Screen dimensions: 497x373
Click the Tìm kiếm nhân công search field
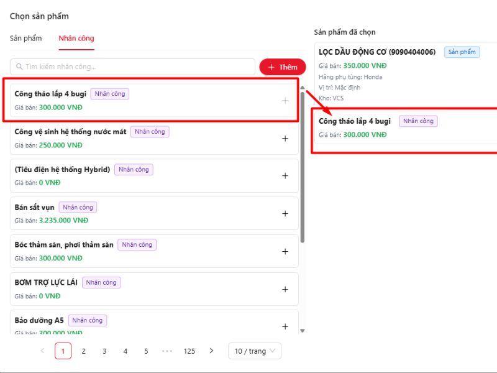coord(132,67)
